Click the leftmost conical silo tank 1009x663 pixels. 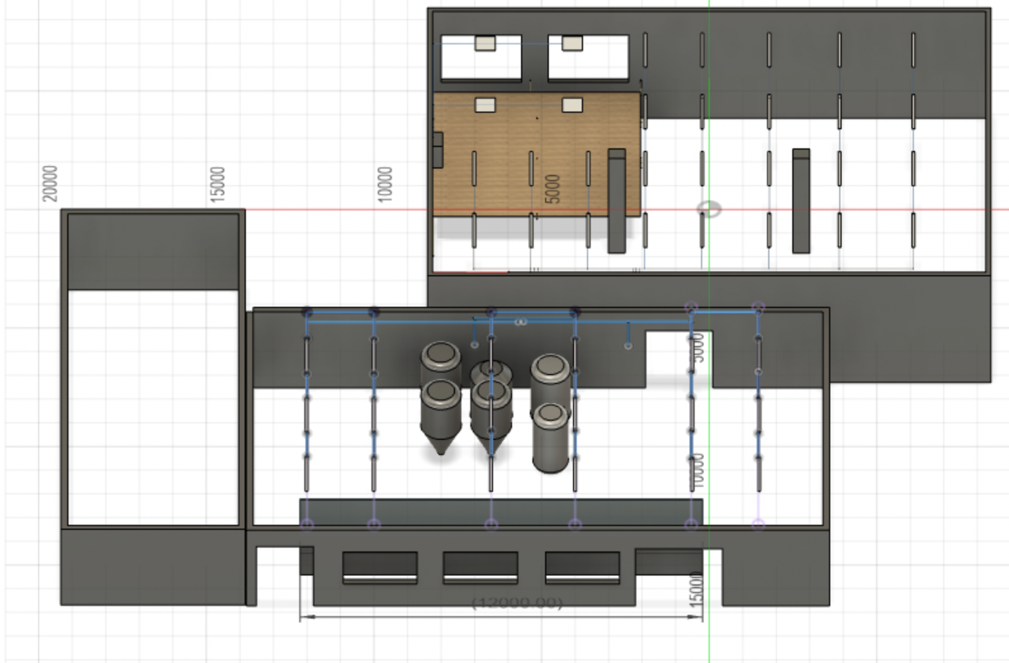[440, 415]
